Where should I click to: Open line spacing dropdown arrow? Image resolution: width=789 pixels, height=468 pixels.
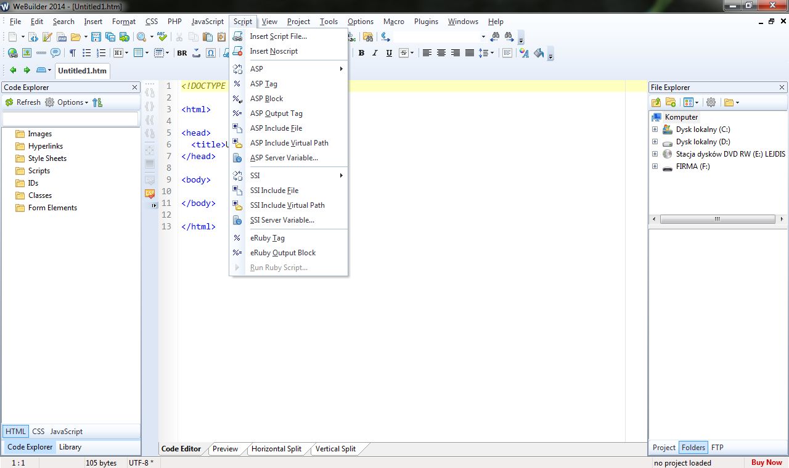tap(493, 53)
